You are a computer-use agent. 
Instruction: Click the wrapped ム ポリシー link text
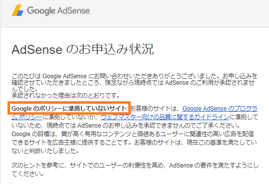pos(27,117)
